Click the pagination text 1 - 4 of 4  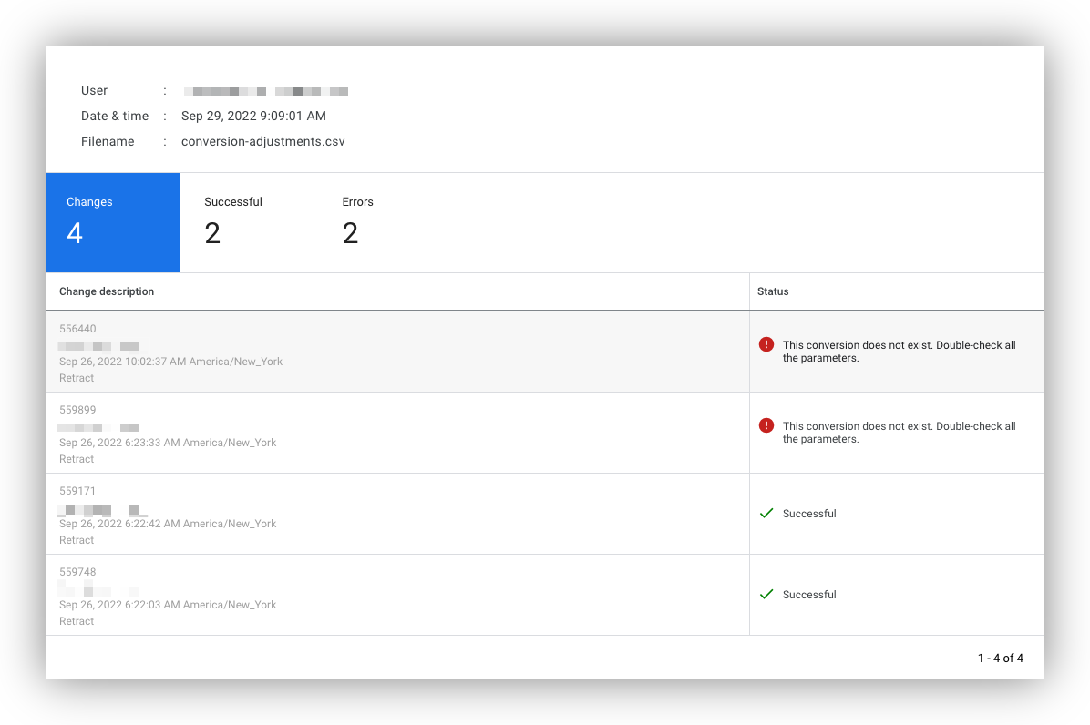(x=1001, y=659)
